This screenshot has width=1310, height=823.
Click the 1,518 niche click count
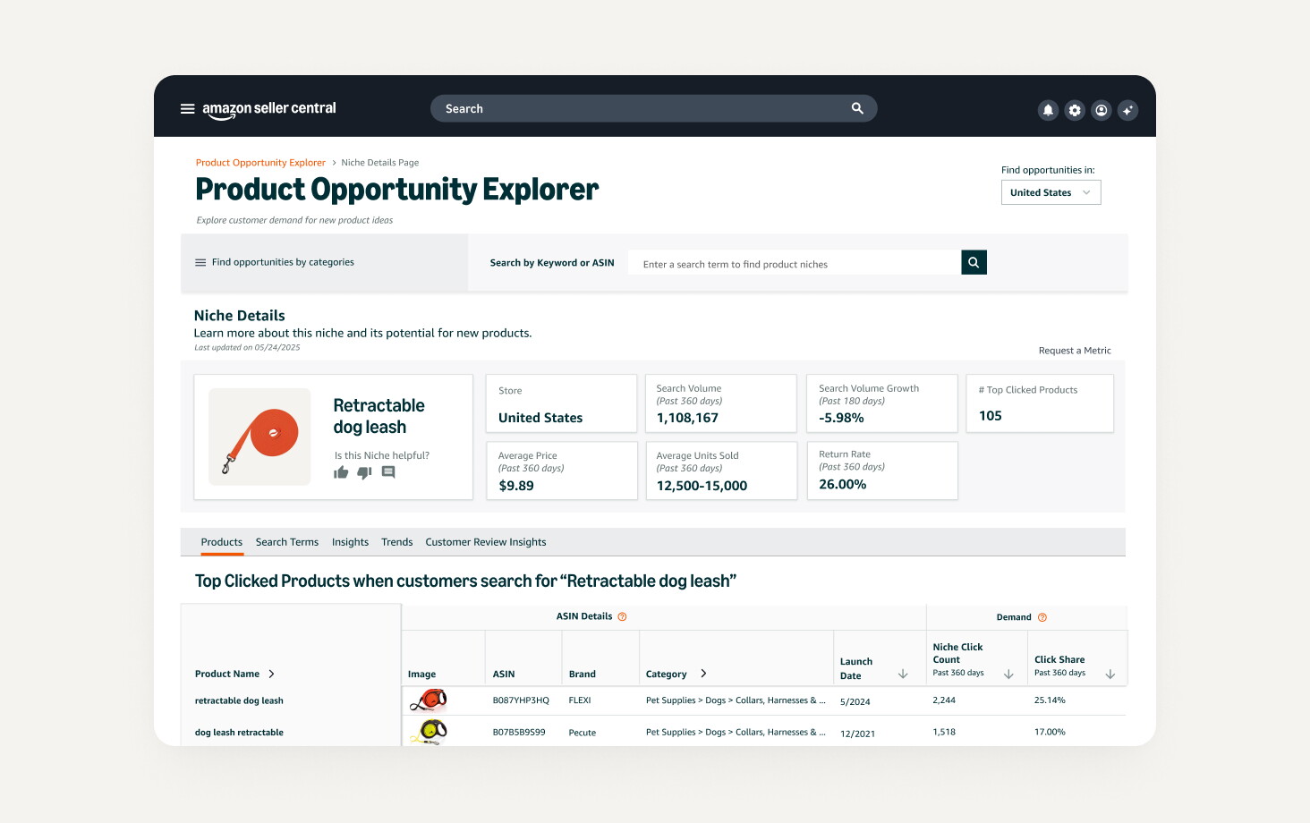[x=944, y=732]
